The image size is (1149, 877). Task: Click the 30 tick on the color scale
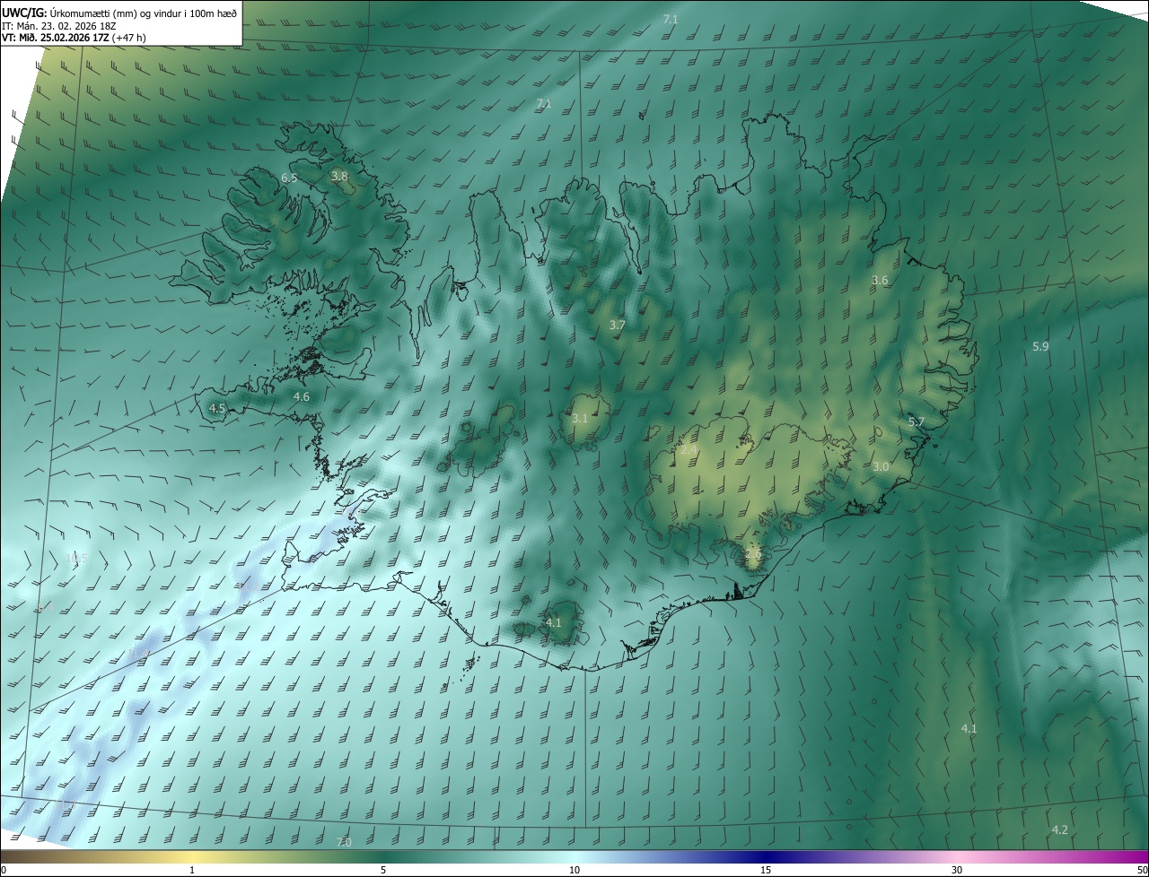pyautogui.click(x=957, y=870)
